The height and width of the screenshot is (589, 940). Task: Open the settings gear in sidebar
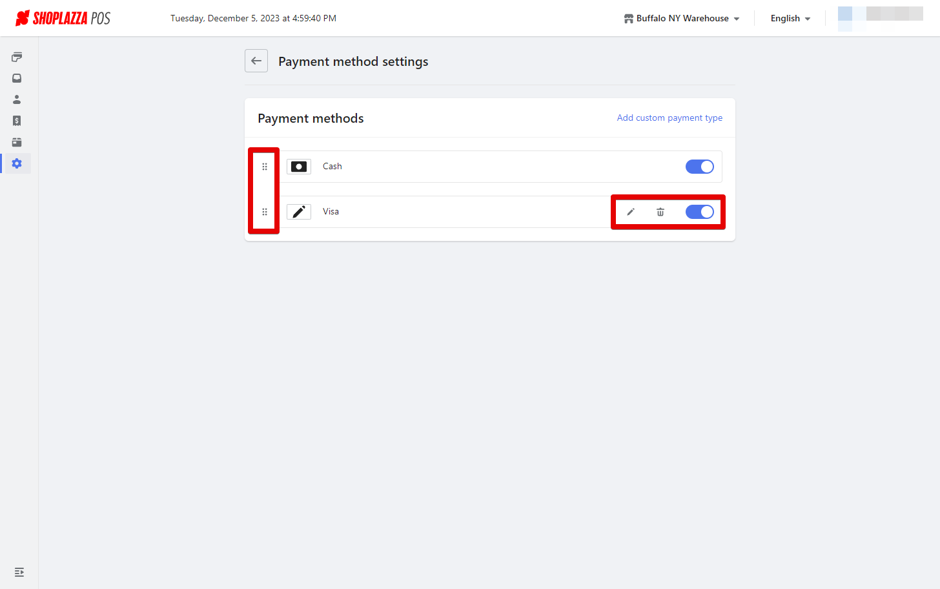(x=17, y=163)
